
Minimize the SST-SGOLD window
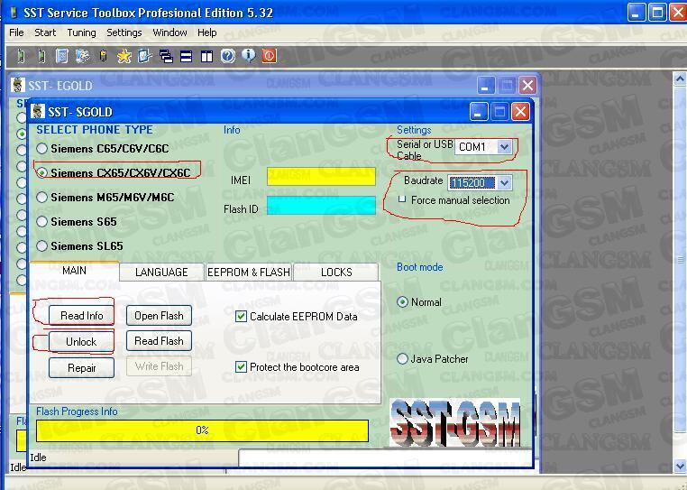click(x=479, y=111)
